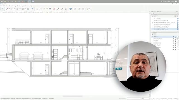The width and height of the screenshot is (179, 100).
Task: Activate the Rectangle tool
Action: pyautogui.click(x=17, y=9)
